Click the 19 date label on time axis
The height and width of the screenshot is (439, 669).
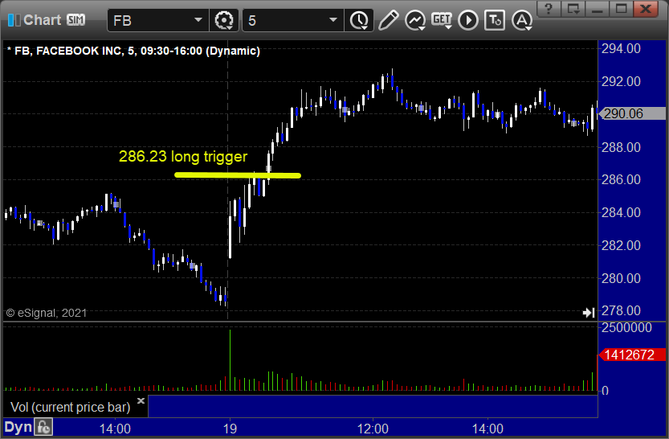[x=230, y=429]
